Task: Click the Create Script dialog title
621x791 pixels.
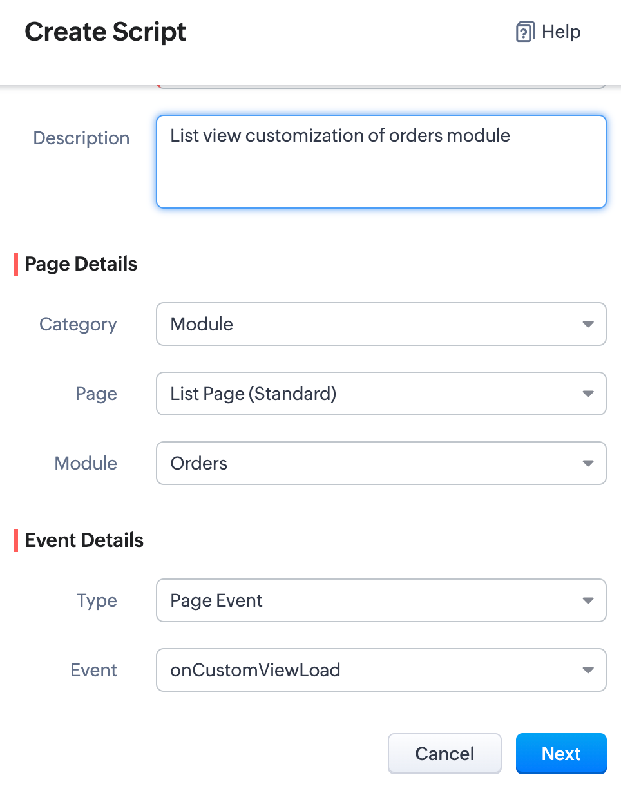Action: (x=106, y=32)
